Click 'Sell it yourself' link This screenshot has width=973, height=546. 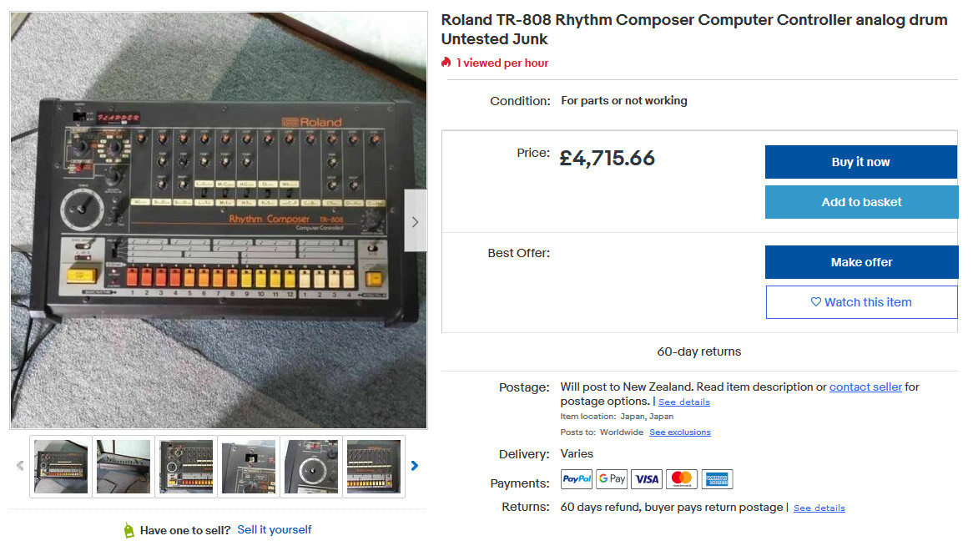pos(275,530)
